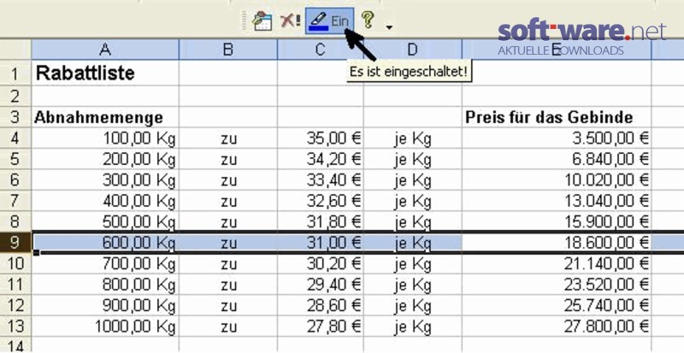Select column B header
The height and width of the screenshot is (353, 684).
pyautogui.click(x=228, y=50)
